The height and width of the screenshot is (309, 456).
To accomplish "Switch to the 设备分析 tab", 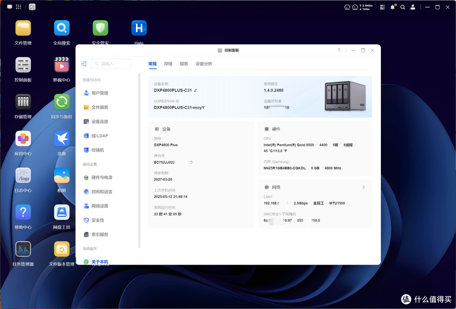I will tap(204, 64).
